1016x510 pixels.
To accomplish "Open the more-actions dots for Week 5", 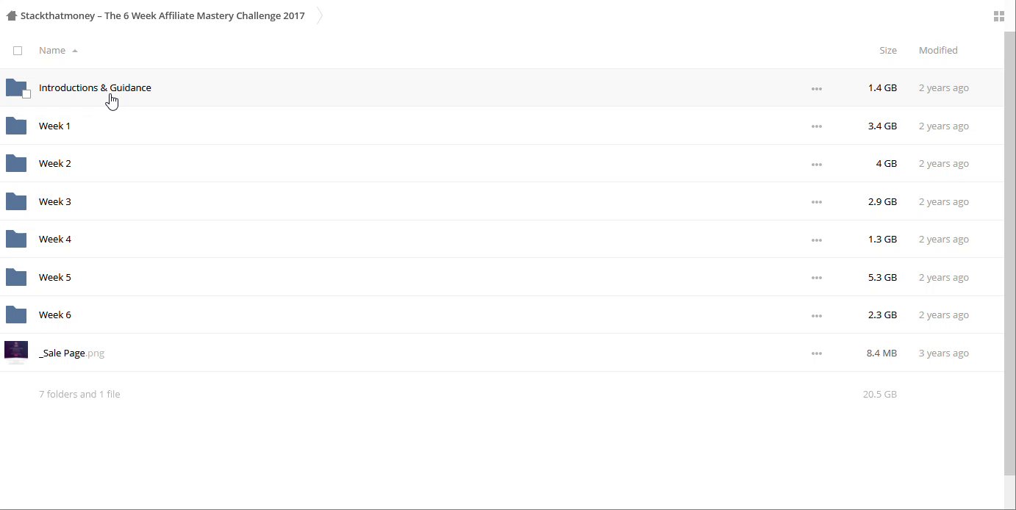I will (816, 278).
